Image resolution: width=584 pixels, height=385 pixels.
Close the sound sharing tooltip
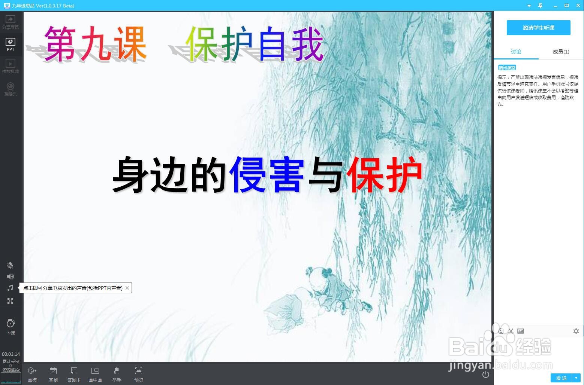click(x=127, y=288)
